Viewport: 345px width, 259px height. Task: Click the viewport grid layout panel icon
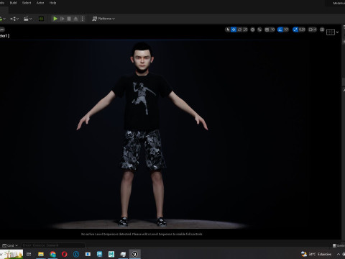331,32
